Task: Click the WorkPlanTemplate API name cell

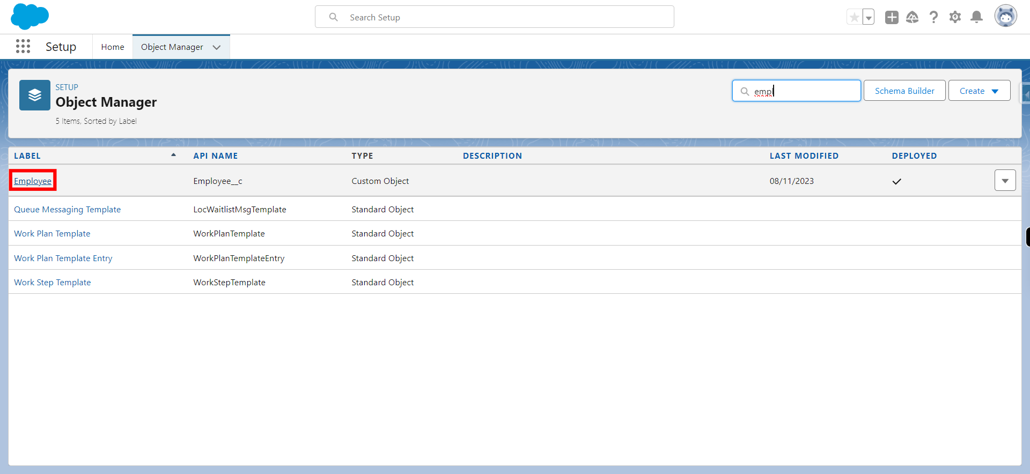Action: (229, 234)
